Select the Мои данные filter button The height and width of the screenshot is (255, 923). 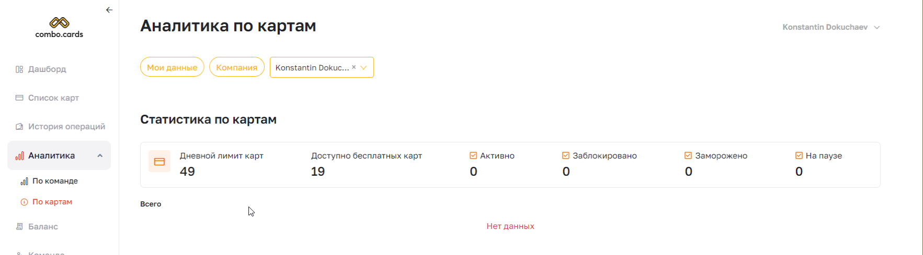(172, 67)
